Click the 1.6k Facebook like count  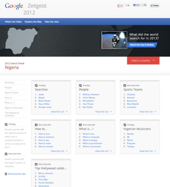[144, 5]
